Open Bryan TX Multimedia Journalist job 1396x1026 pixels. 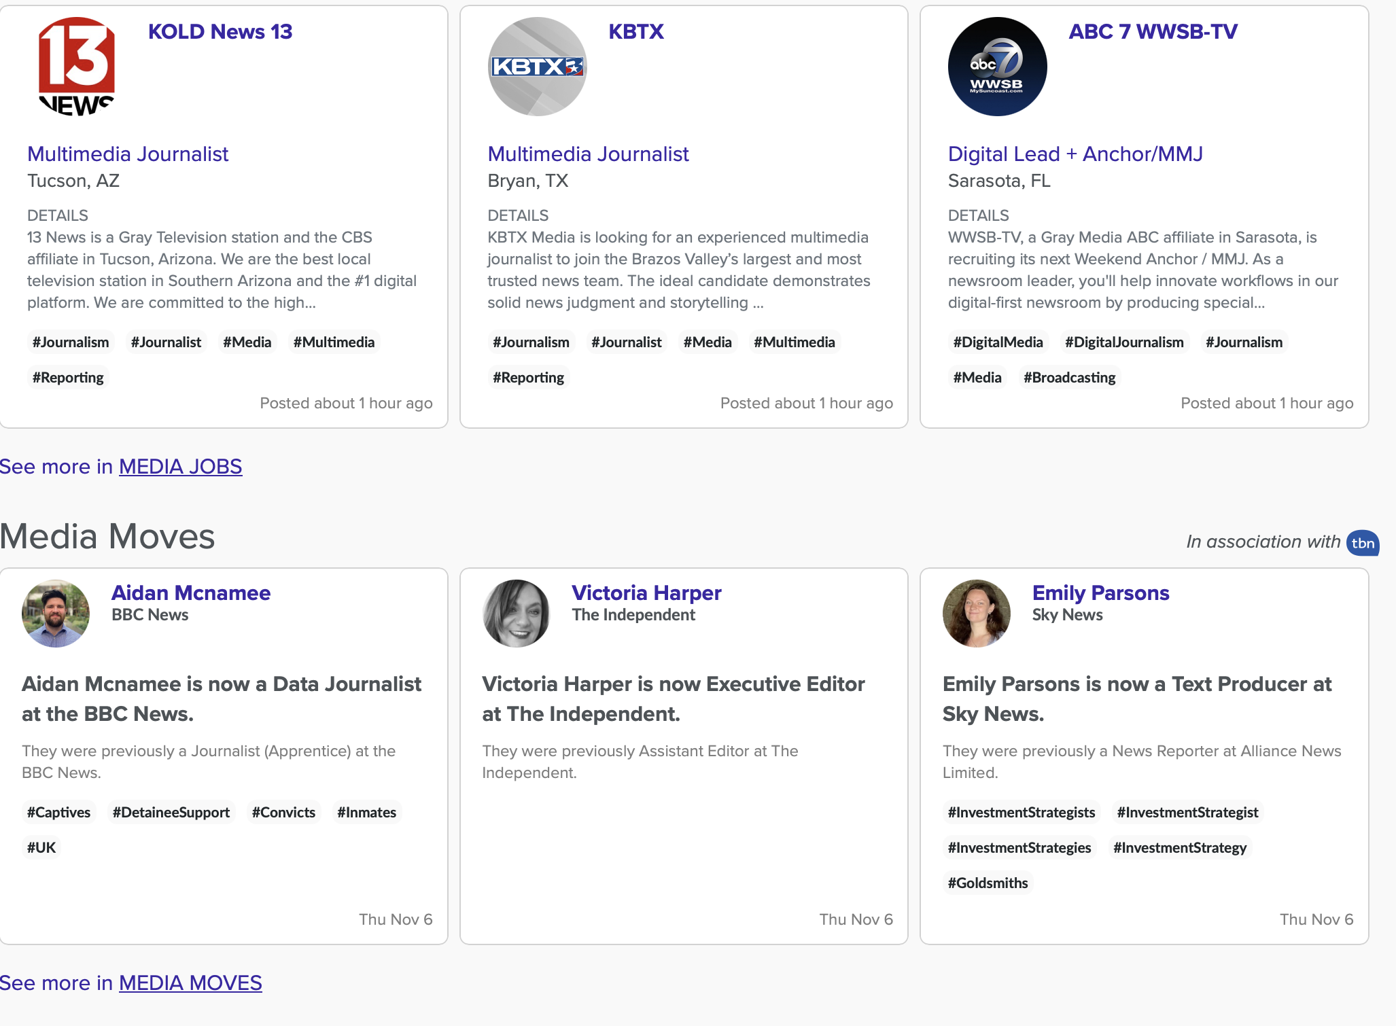(x=588, y=154)
